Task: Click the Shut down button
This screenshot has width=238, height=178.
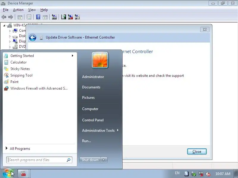Action: [90, 160]
